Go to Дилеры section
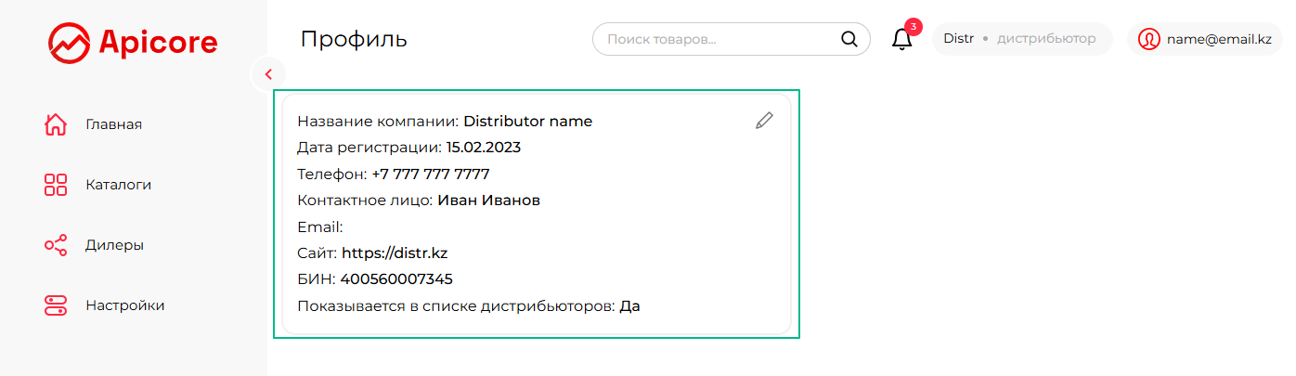Viewport: 1296px width, 376px height. coord(114,245)
